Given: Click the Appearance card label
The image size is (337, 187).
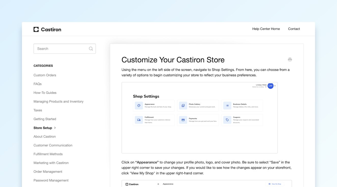Looking at the screenshot, I should point(150,104).
